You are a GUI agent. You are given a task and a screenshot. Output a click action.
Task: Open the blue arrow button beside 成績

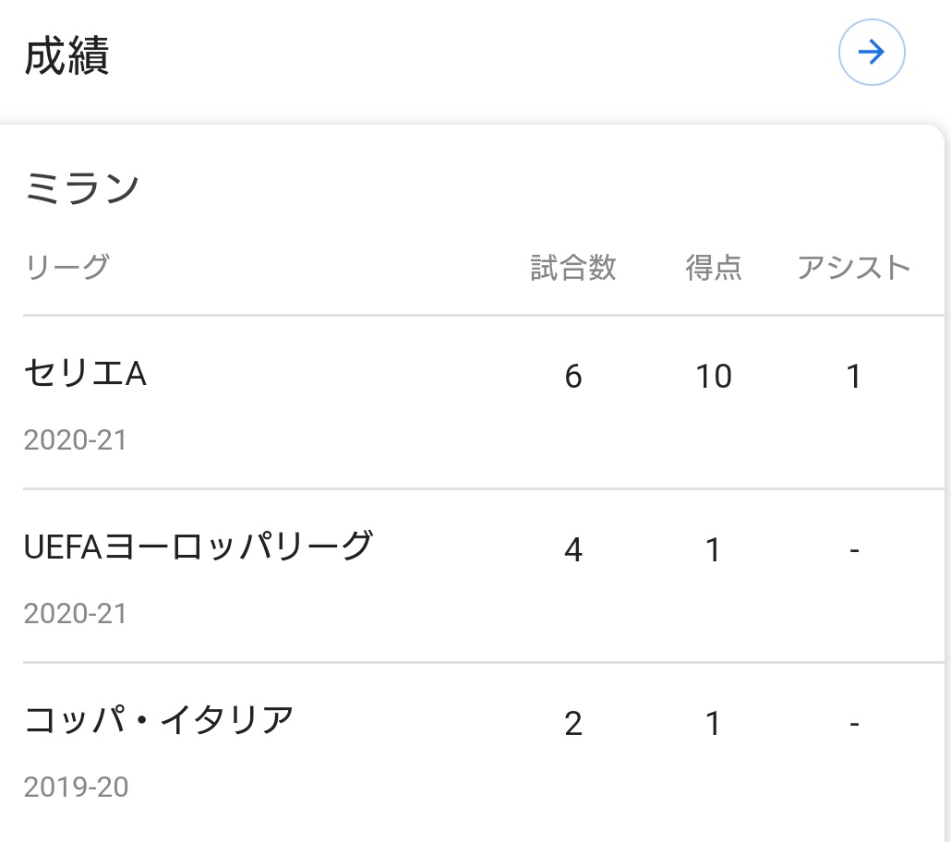(x=872, y=53)
